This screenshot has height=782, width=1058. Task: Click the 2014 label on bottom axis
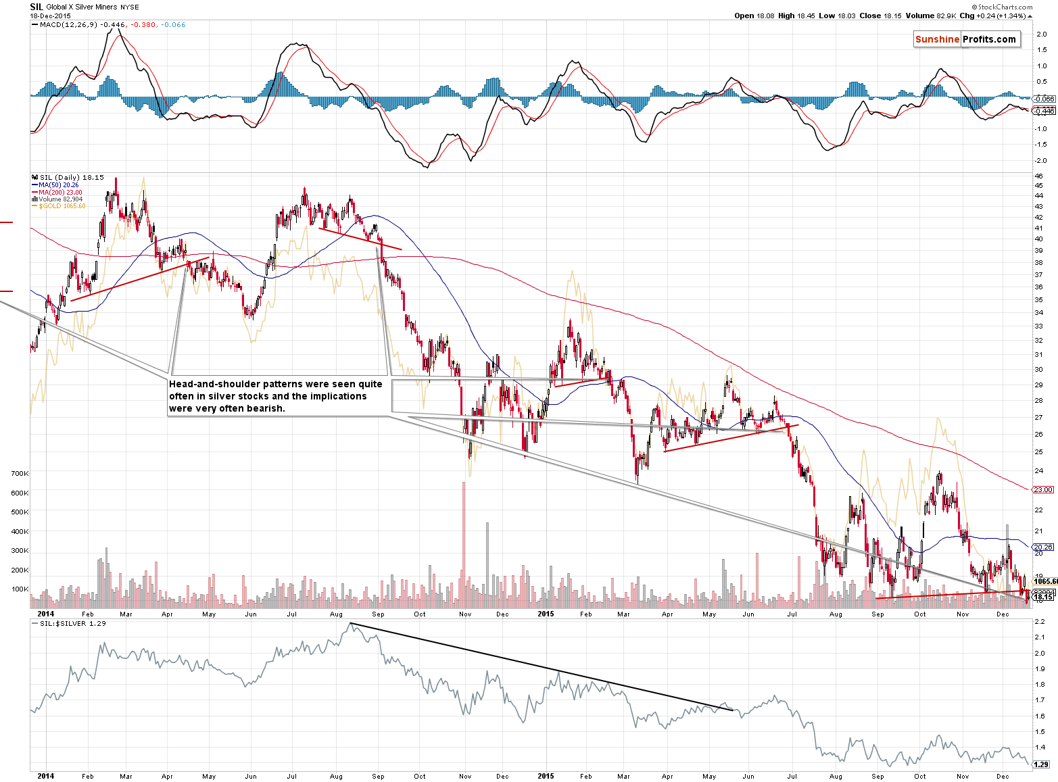(45, 776)
